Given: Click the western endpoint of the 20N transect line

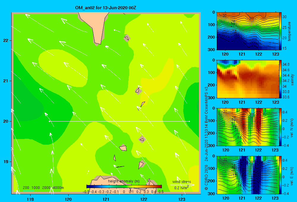Looking at the screenshot, I should pyautogui.click(x=49, y=121).
